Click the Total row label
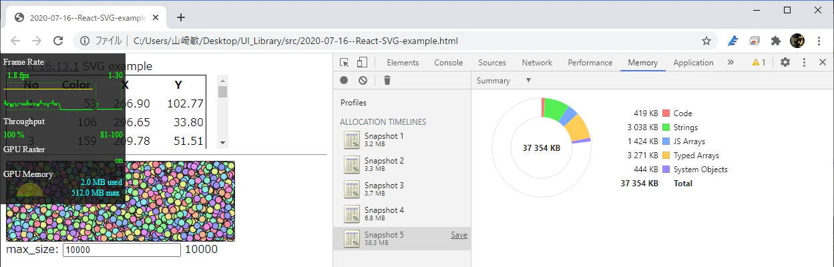 pyautogui.click(x=683, y=184)
